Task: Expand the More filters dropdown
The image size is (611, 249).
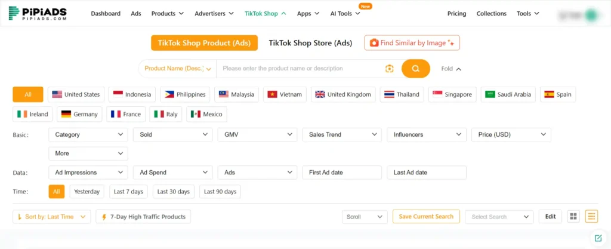Action: pyautogui.click(x=88, y=153)
